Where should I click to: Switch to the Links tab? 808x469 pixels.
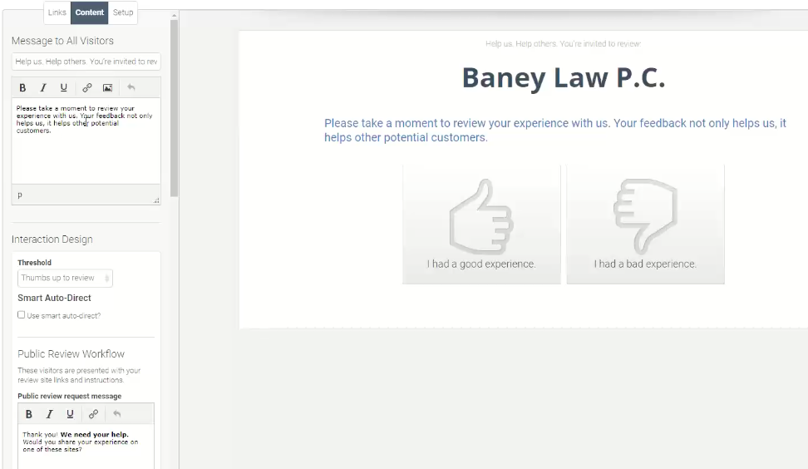(x=57, y=12)
